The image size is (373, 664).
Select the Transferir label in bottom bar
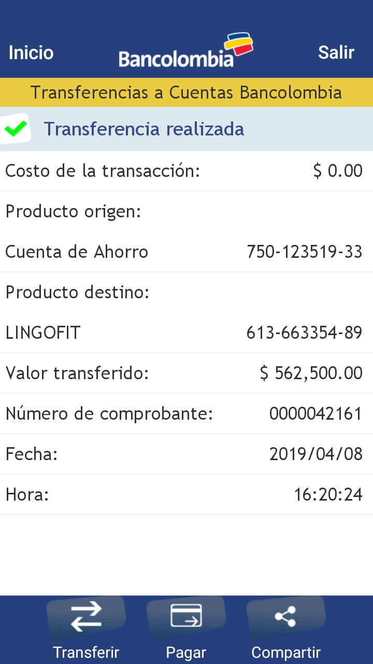click(x=86, y=652)
